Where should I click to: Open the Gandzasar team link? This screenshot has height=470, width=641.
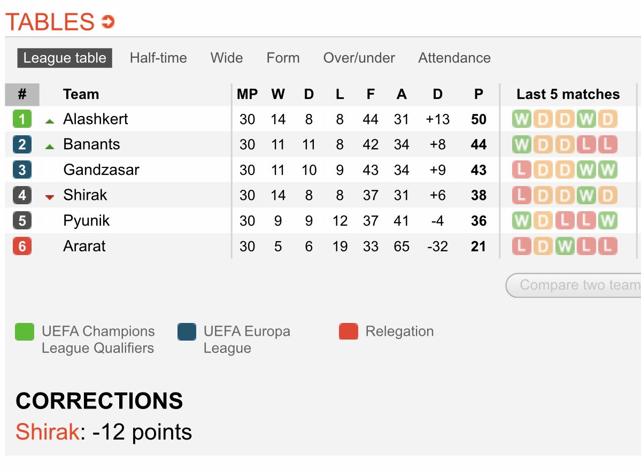(x=102, y=169)
